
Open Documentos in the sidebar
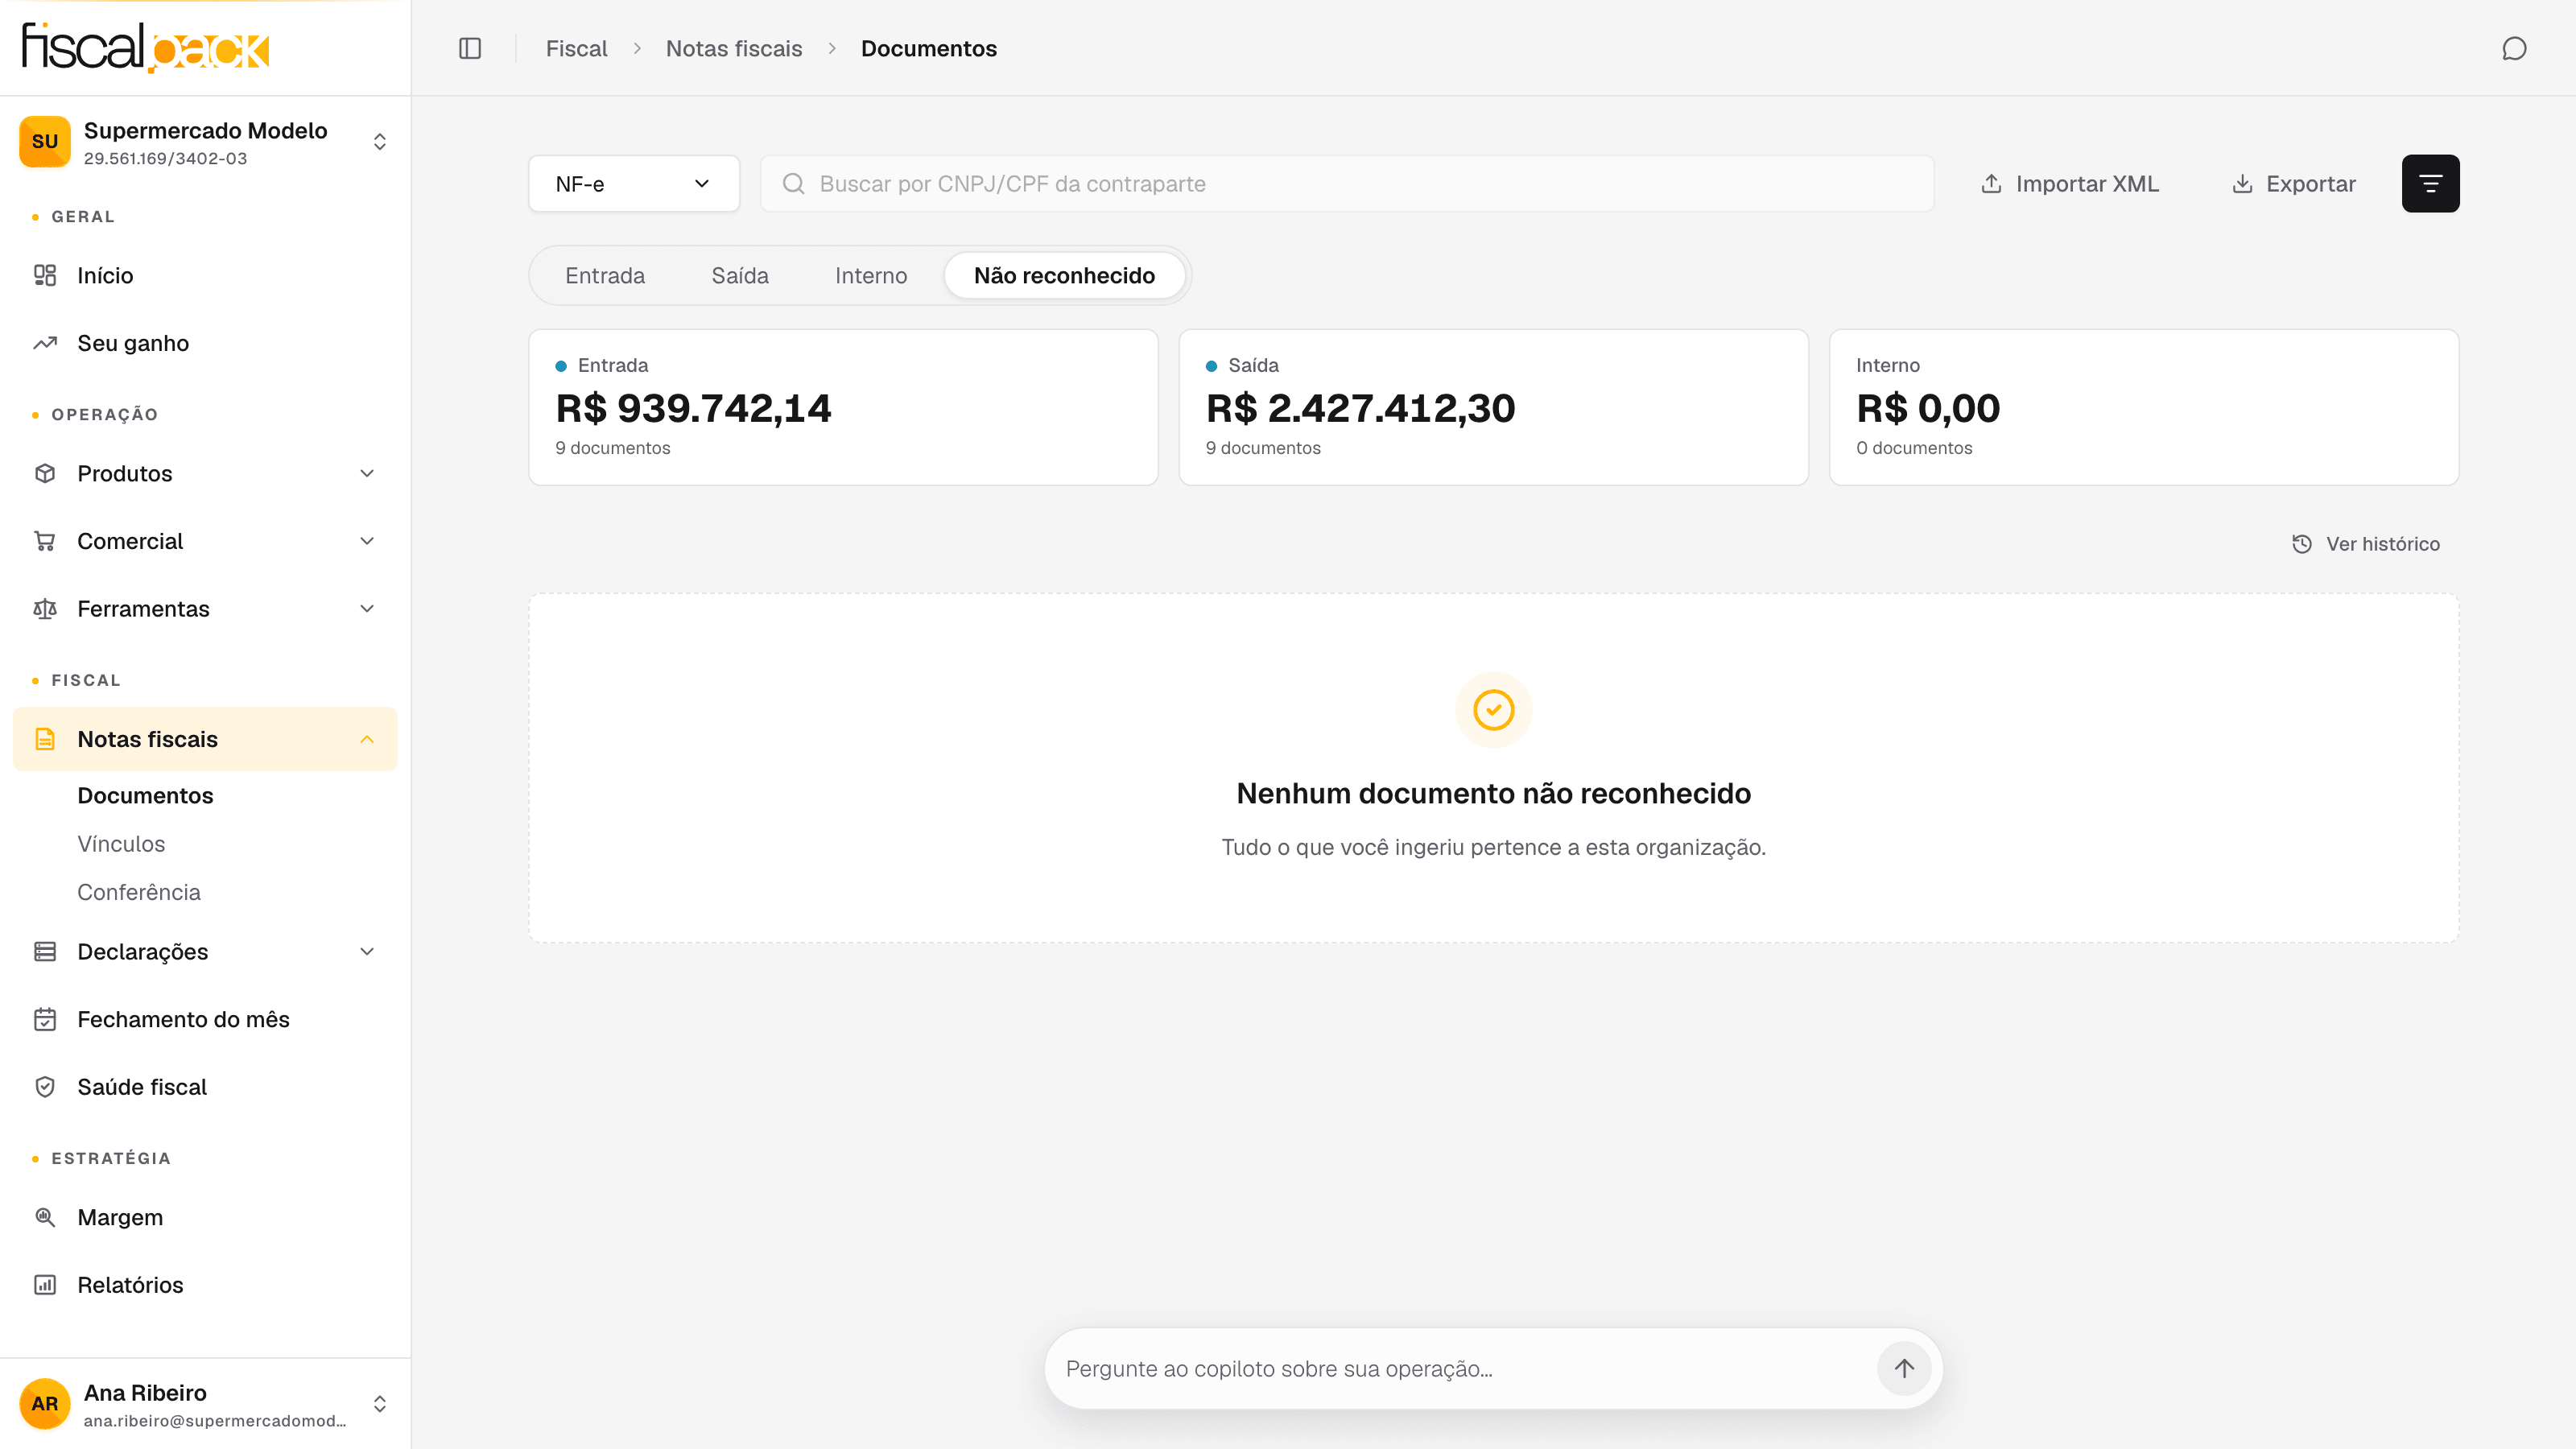tap(145, 796)
